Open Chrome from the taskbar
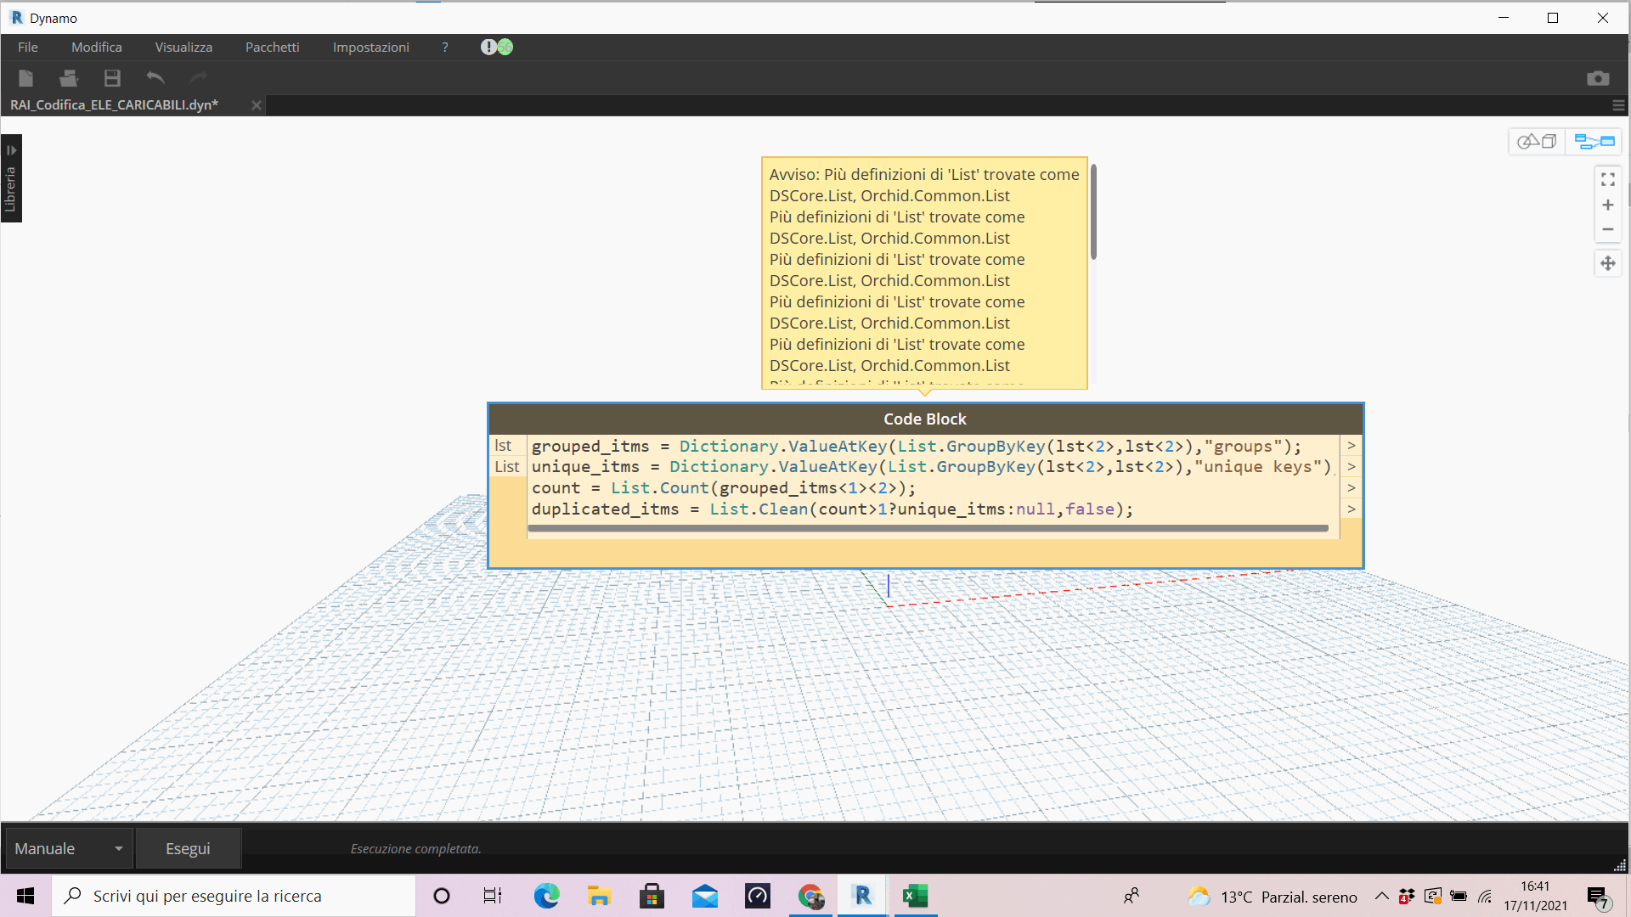The height and width of the screenshot is (917, 1631). click(810, 896)
